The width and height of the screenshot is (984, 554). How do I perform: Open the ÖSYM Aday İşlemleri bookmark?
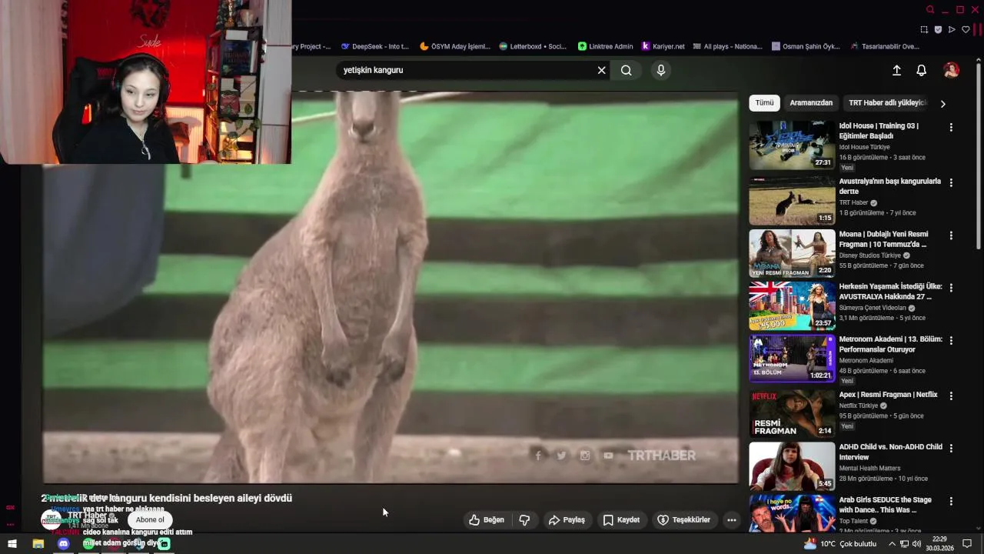click(455, 46)
